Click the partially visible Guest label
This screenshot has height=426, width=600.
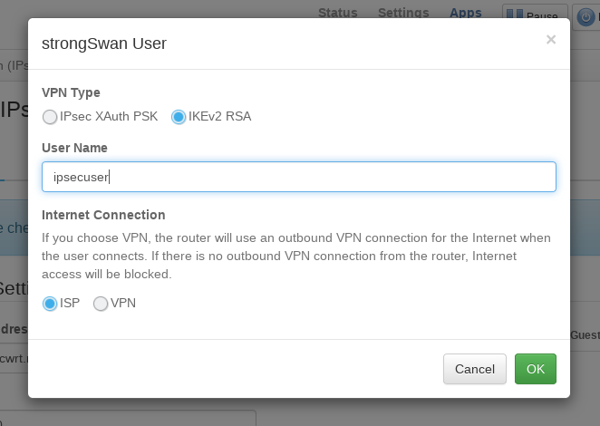[x=585, y=334]
